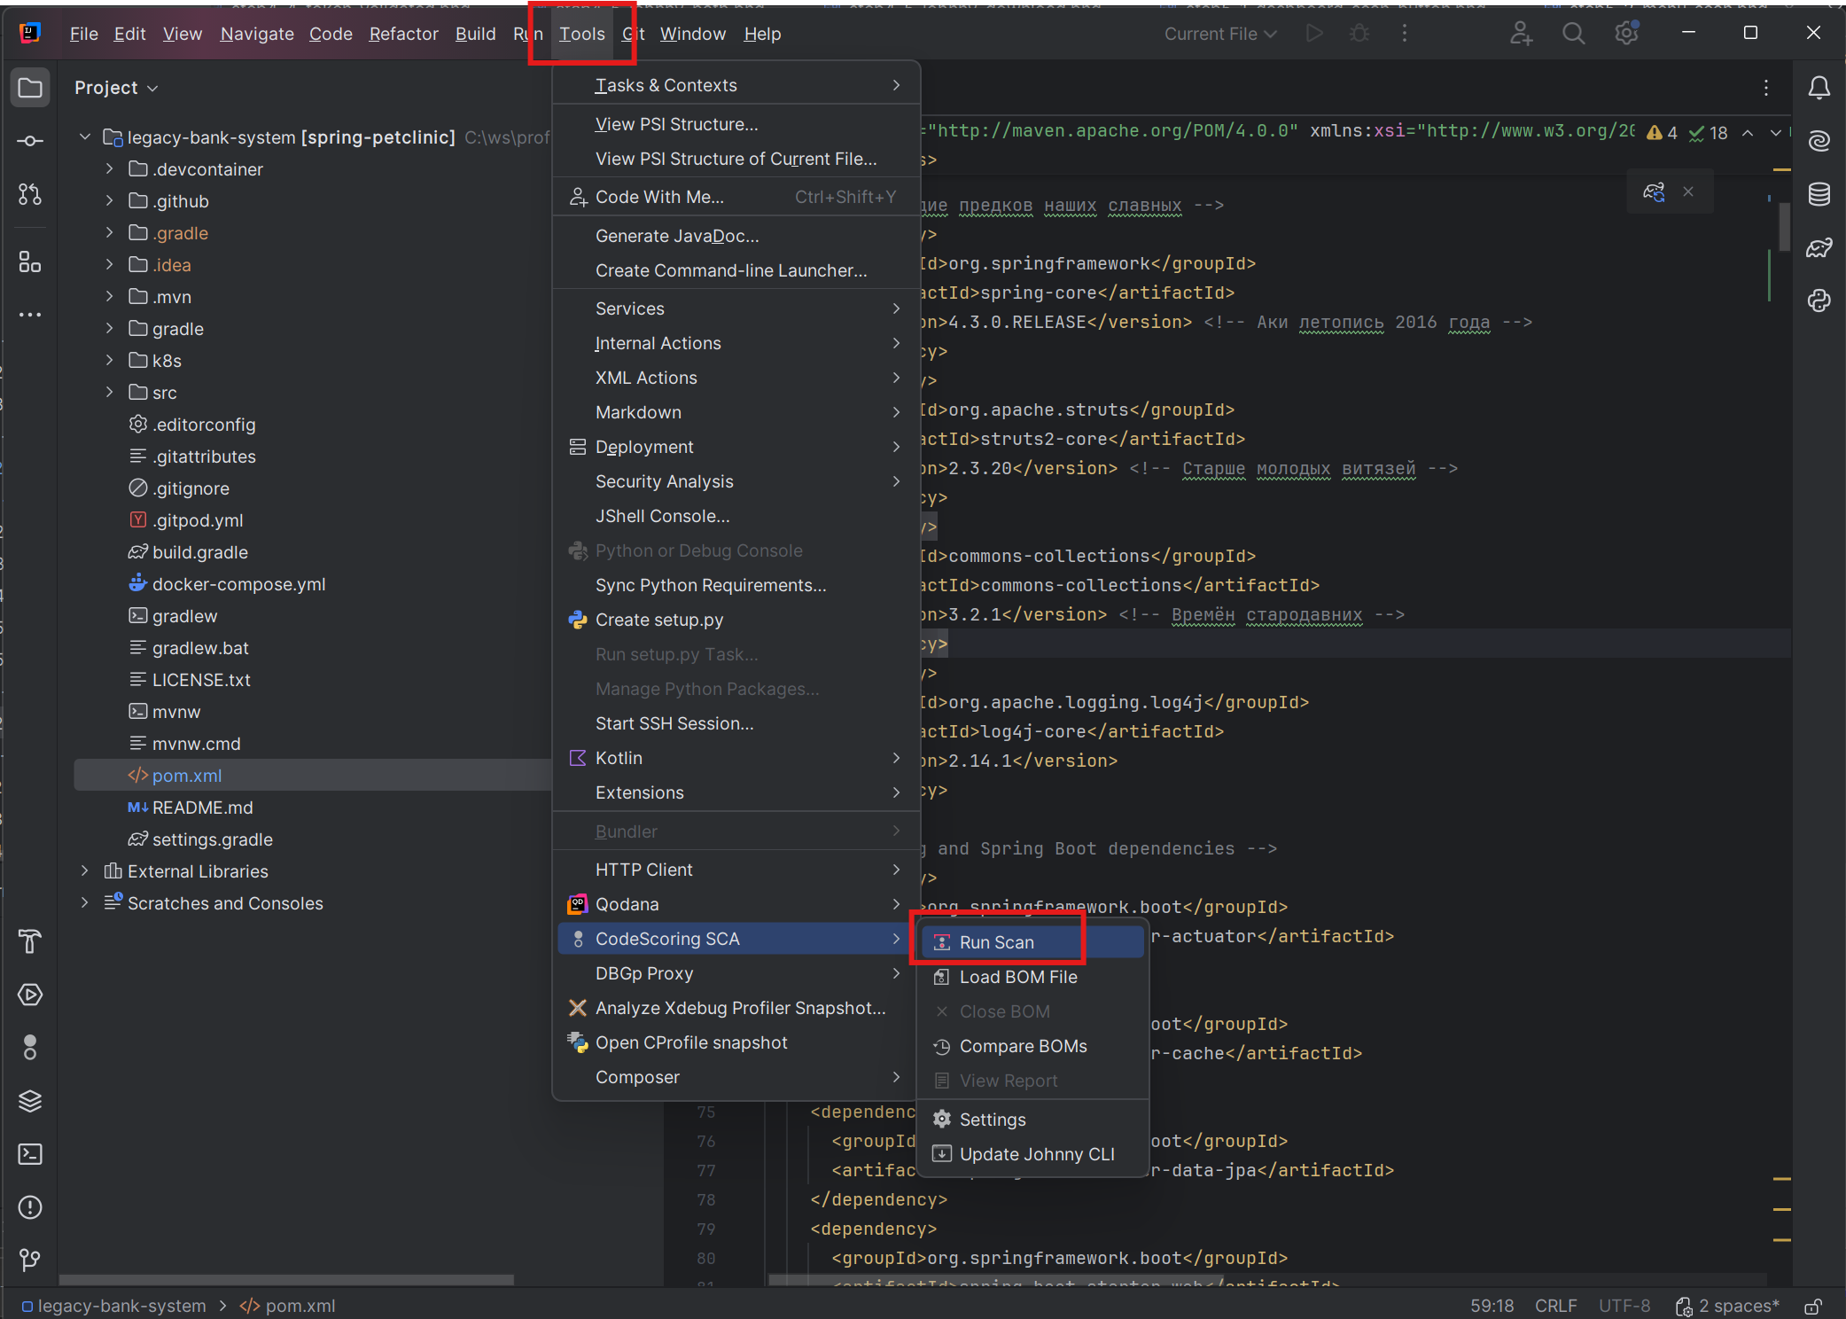
Task: Open the Git tool window icon
Action: pos(30,1260)
